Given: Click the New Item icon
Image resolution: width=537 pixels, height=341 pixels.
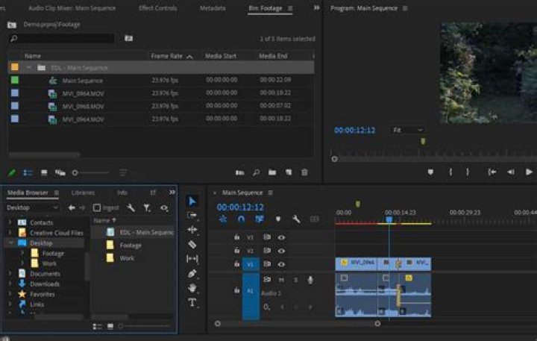Looking at the screenshot, I should click(x=289, y=172).
